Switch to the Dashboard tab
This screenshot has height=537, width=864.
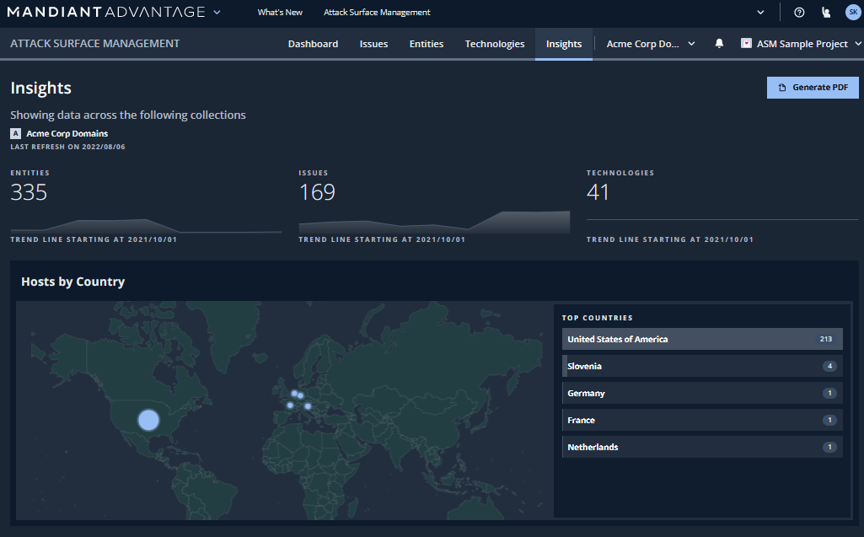pos(313,44)
